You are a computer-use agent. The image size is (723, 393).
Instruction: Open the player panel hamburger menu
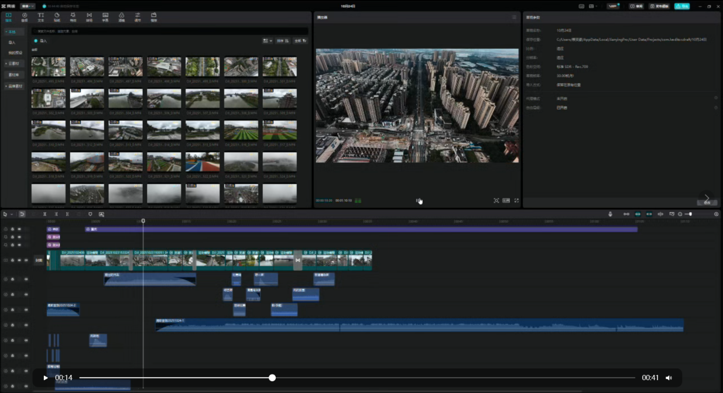[x=514, y=18]
